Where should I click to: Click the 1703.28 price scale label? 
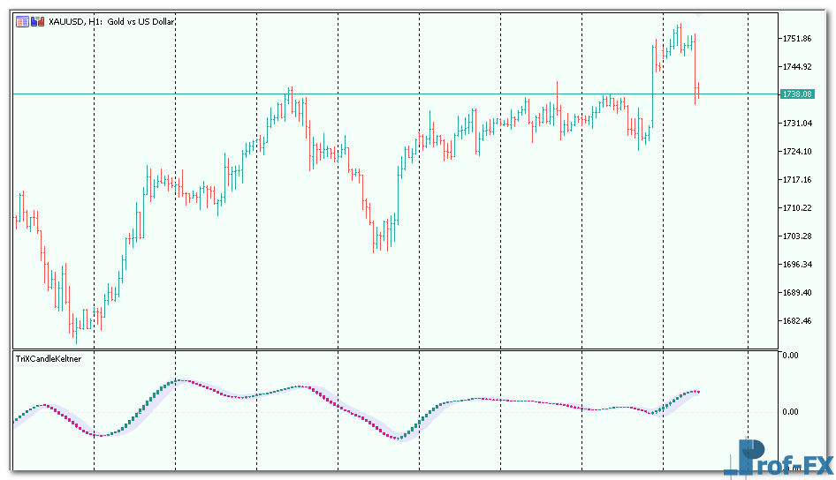797,236
